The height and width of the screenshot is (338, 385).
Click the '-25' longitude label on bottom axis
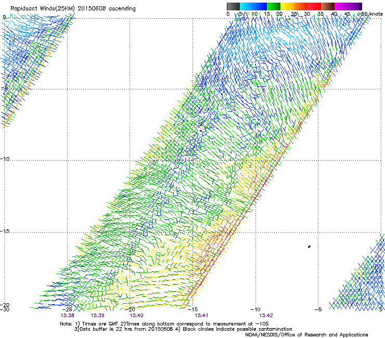[67, 309]
